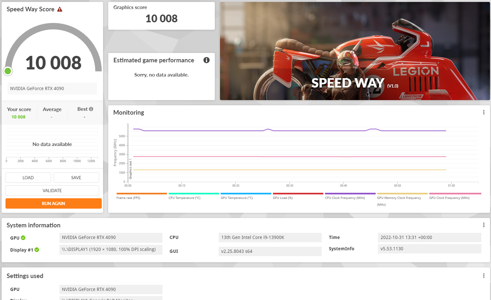The height and width of the screenshot is (300, 491).
Task: Toggle the CPU Temperature (°C) legend item
Action: [x=193, y=196]
